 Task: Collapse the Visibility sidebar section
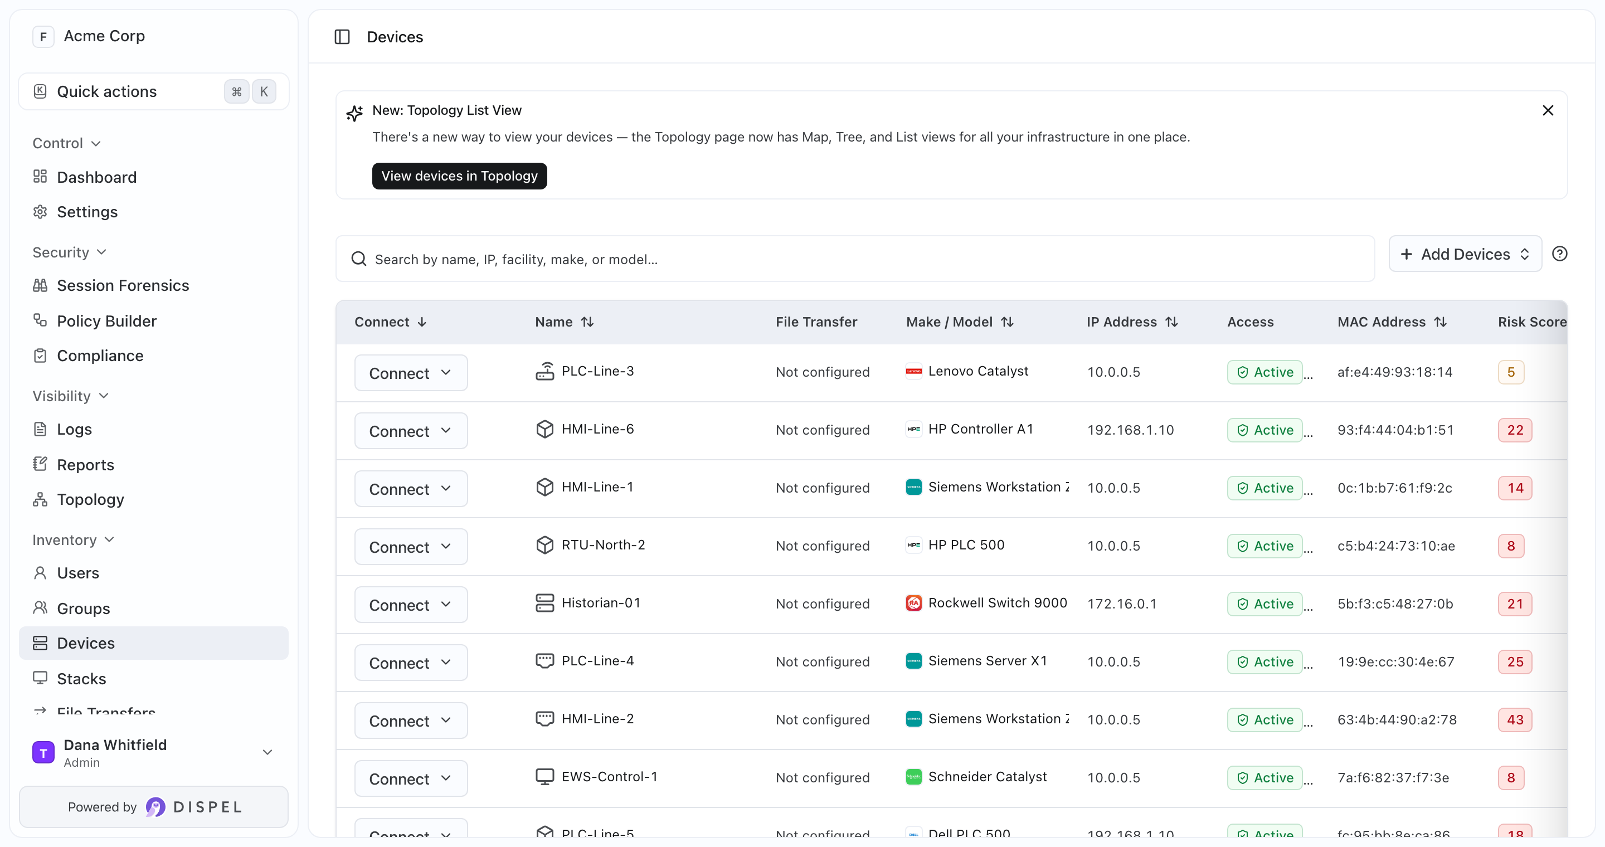(70, 396)
